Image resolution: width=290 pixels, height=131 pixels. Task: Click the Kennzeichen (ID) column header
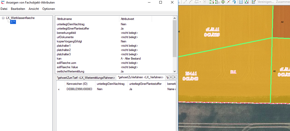(77, 84)
